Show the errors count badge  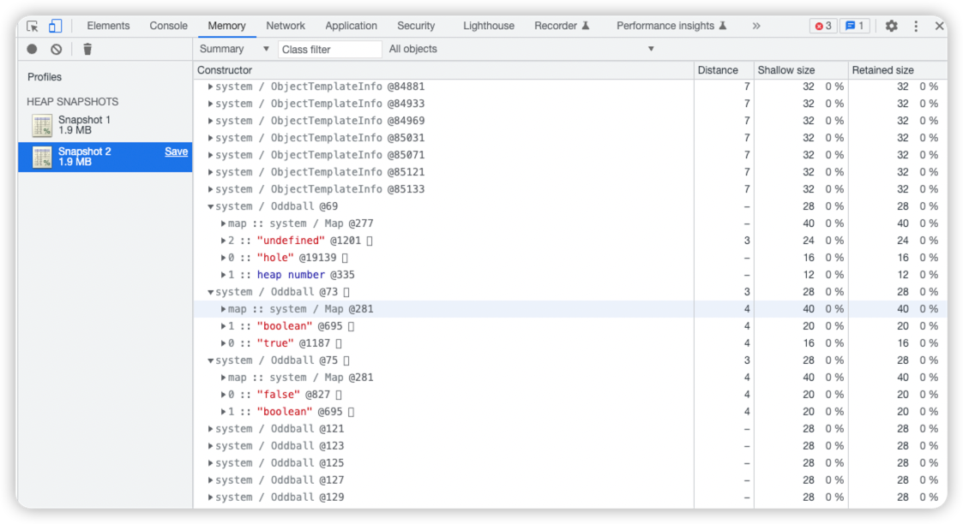(x=823, y=26)
